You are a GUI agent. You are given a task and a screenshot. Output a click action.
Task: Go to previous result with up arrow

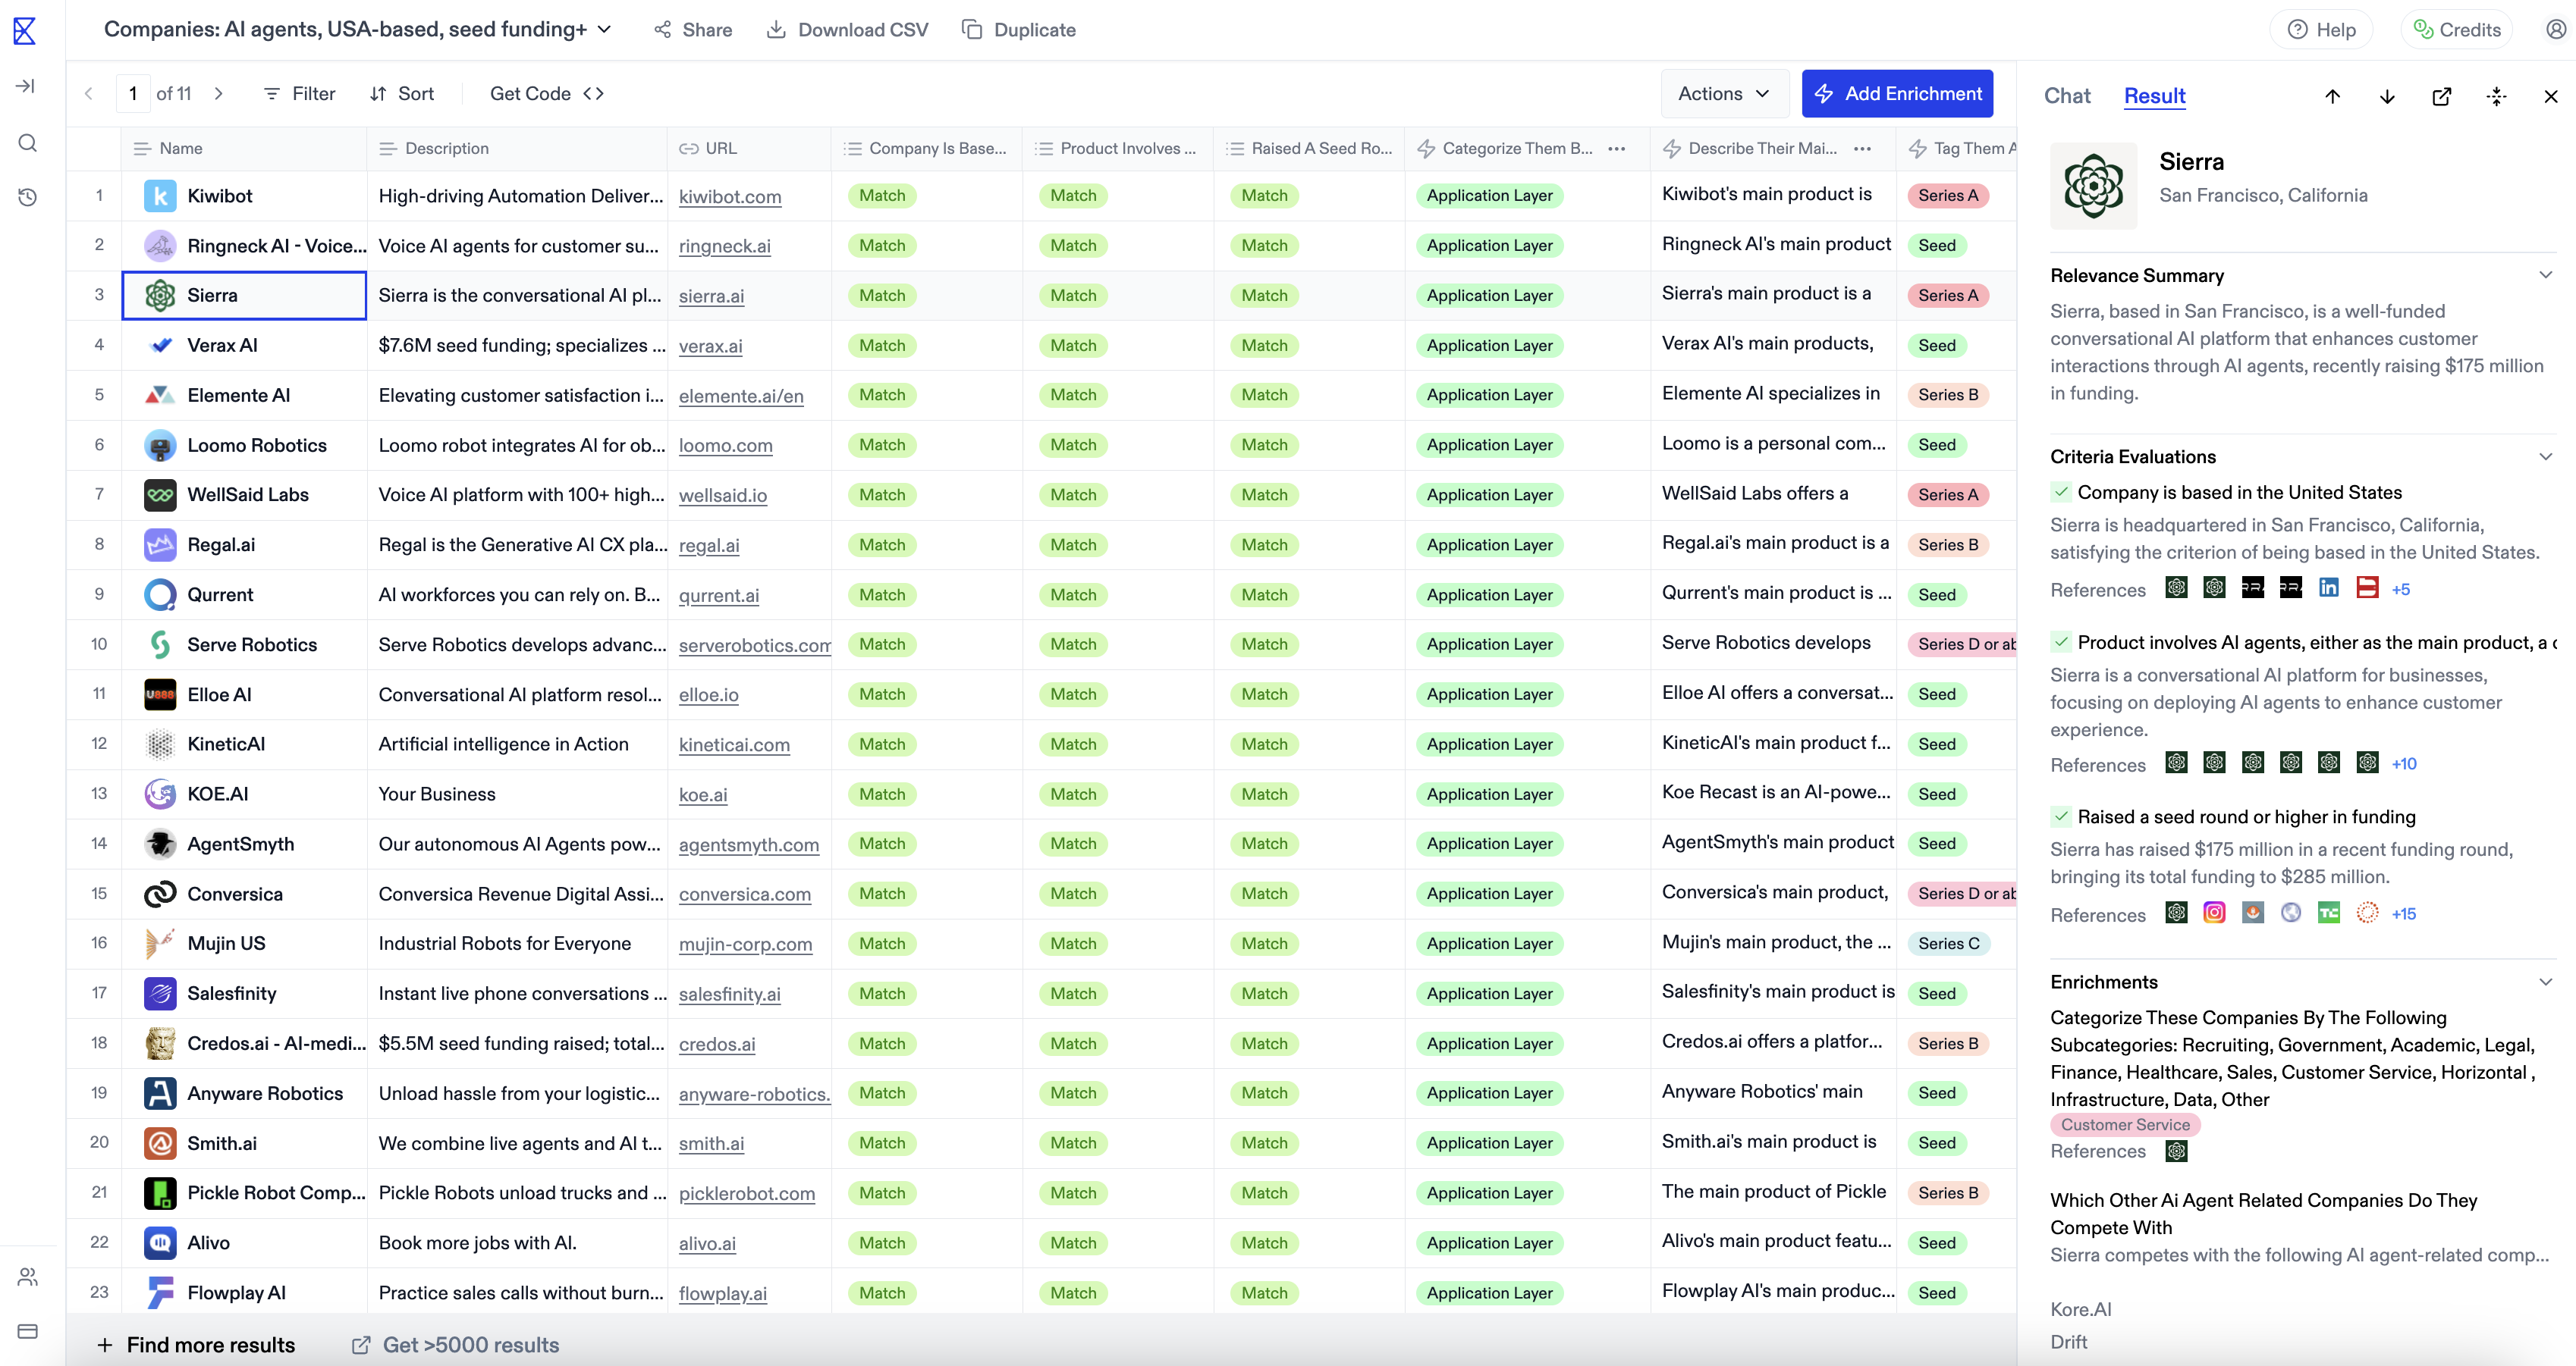(x=2332, y=96)
